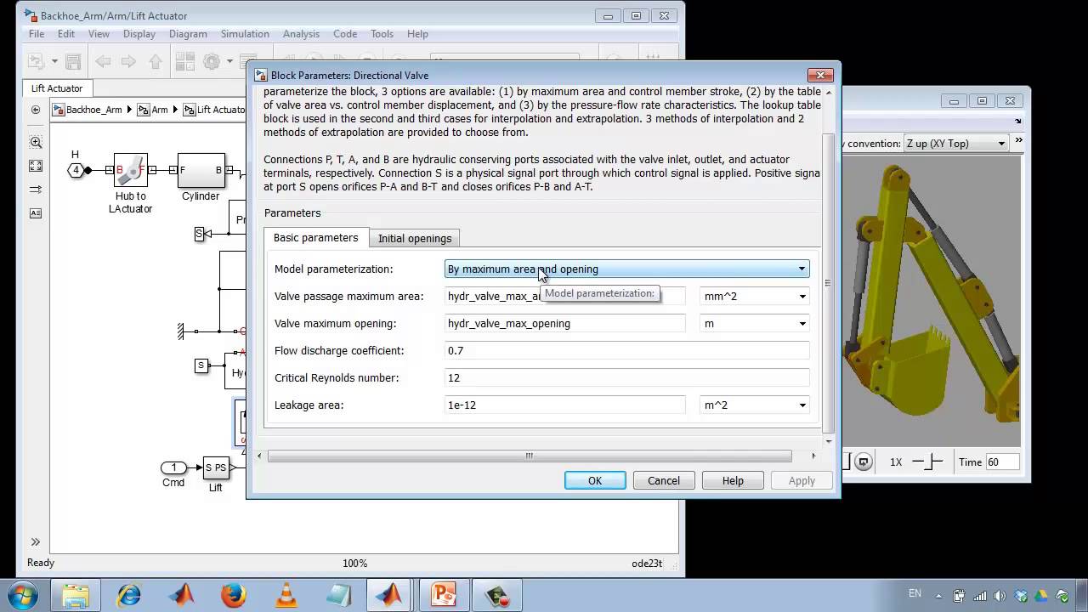The width and height of the screenshot is (1088, 612).
Task: Click the Leakage area value field
Action: 564,405
